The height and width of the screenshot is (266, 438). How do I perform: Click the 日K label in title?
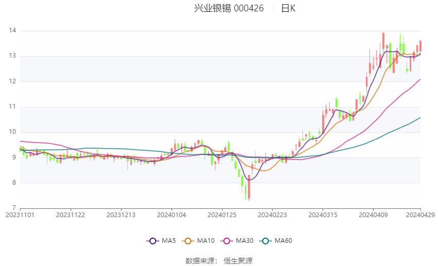(288, 8)
